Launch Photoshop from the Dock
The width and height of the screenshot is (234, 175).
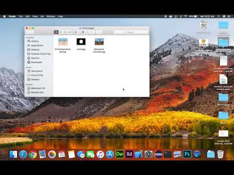[x=187, y=154]
